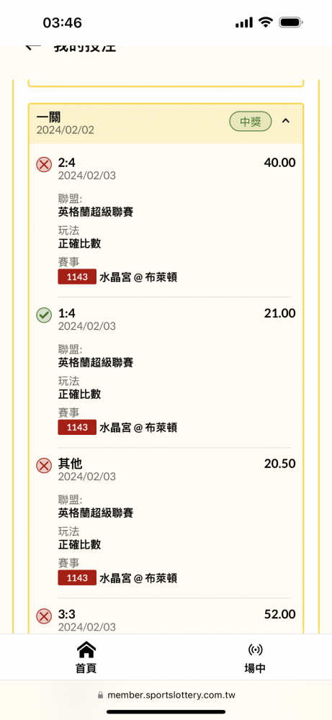Image resolution: width=332 pixels, height=720 pixels.
Task: Tap the 1143 badge under the 2:4 bet
Action: pos(77,277)
